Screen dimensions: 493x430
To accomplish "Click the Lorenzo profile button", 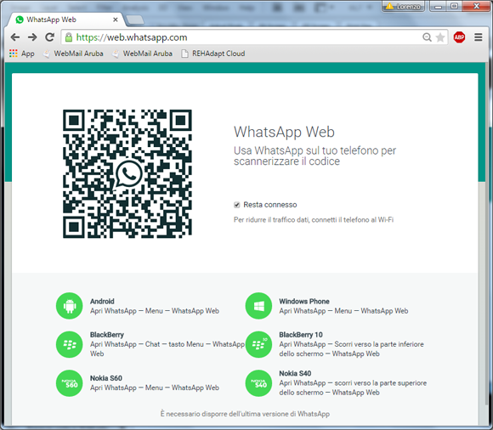I will pos(403,6).
